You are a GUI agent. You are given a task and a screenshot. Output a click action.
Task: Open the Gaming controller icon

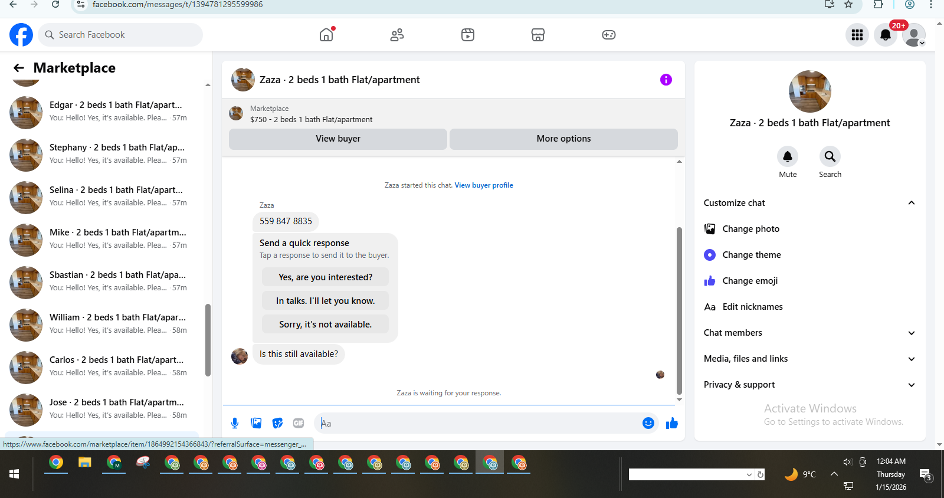[x=609, y=35]
